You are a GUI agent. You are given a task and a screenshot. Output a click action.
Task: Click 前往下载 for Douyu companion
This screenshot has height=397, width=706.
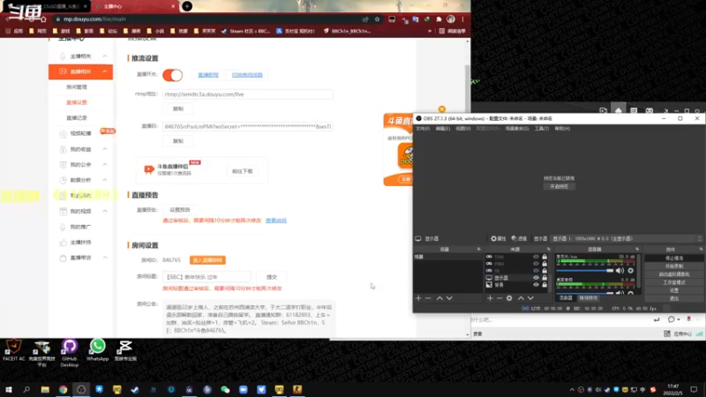[x=242, y=171]
